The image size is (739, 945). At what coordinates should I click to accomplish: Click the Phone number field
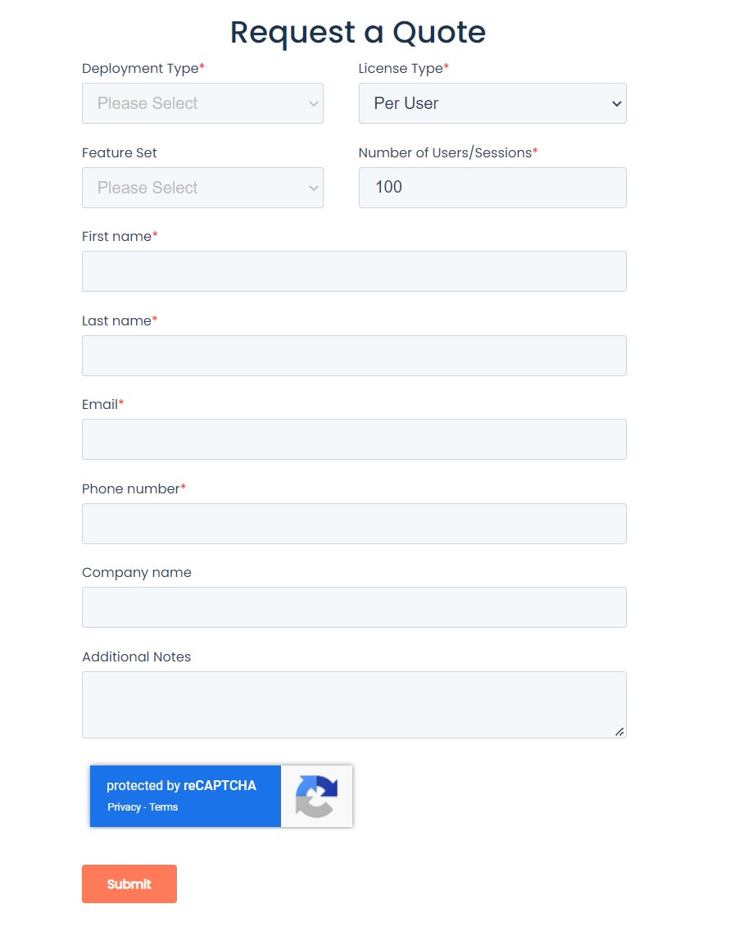[x=354, y=524]
